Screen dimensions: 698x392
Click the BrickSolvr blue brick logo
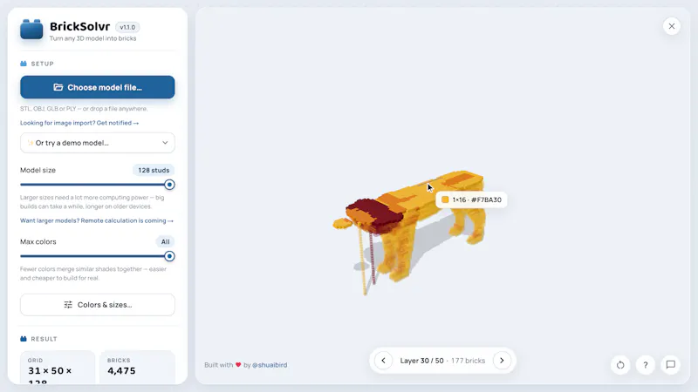pos(31,30)
